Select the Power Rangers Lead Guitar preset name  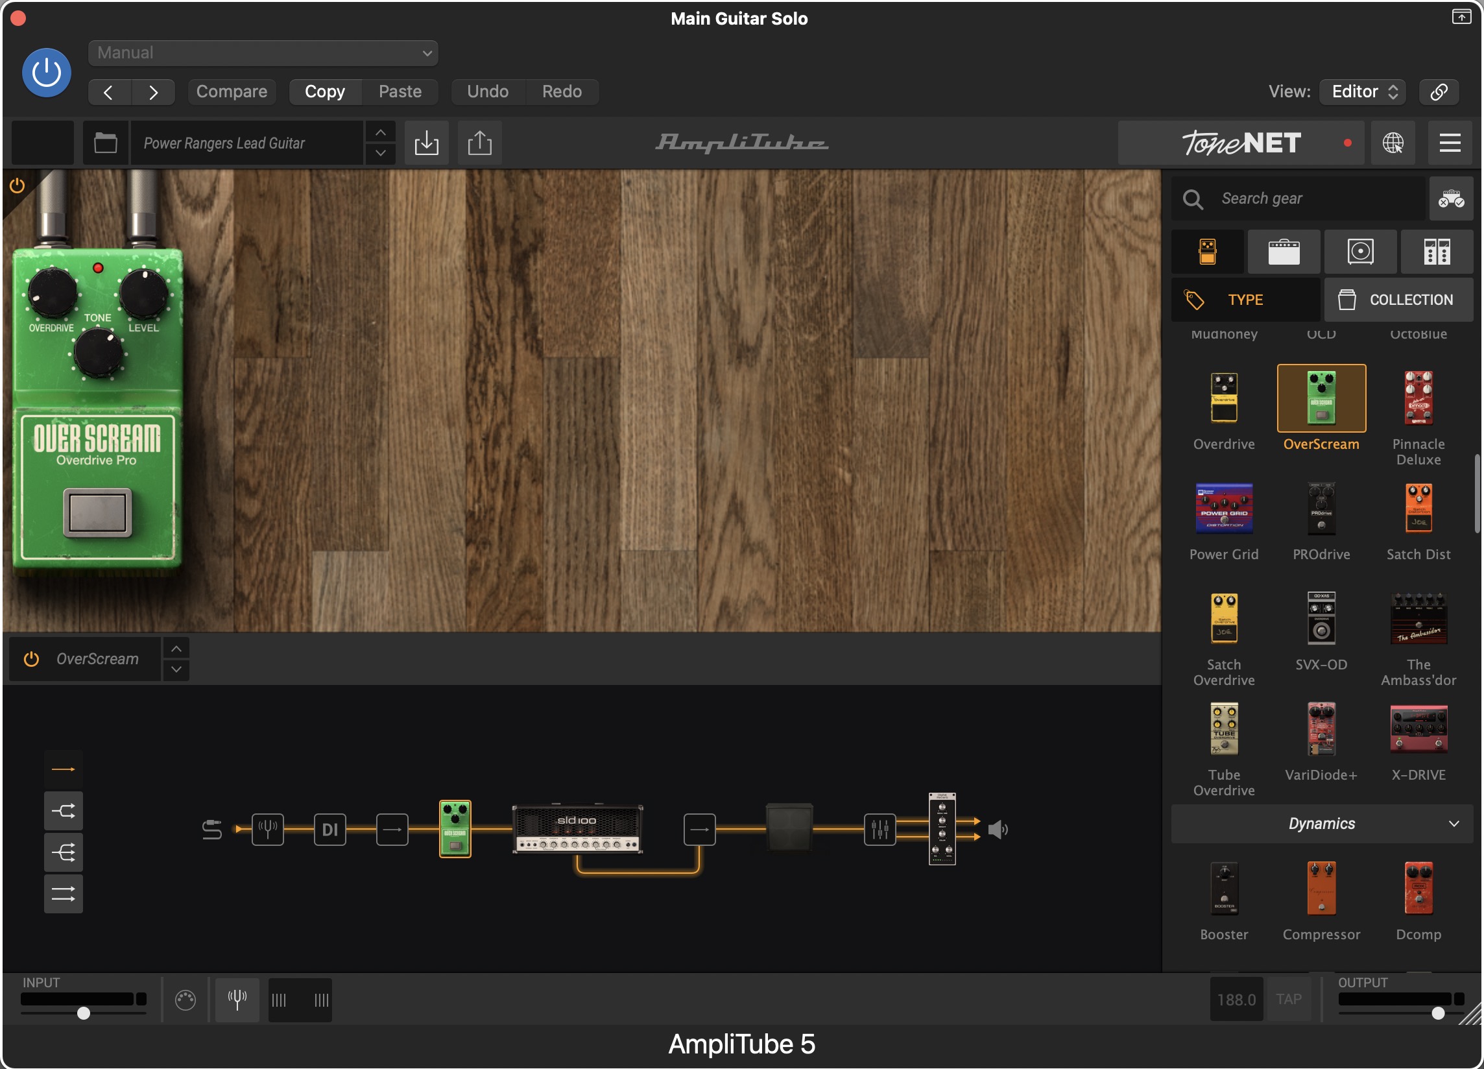click(246, 143)
